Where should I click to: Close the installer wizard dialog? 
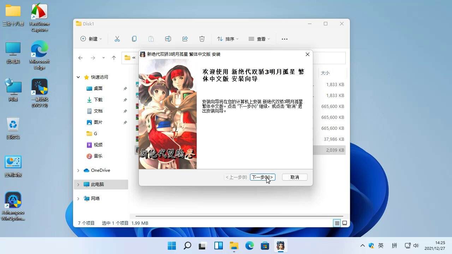(307, 54)
